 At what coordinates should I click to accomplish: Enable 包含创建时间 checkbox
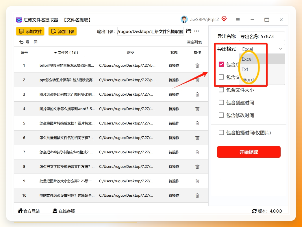(x=221, y=103)
